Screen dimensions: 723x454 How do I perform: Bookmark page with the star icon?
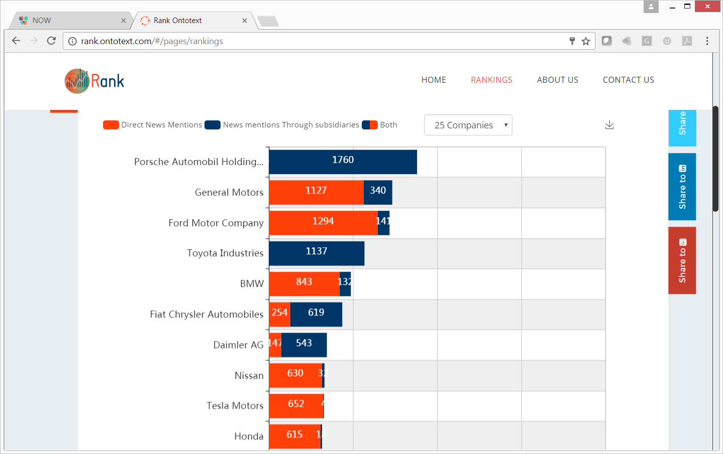(x=586, y=41)
